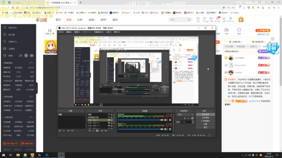
Task: Toggle visibility of the video capture device source
Action: (x=109, y=117)
